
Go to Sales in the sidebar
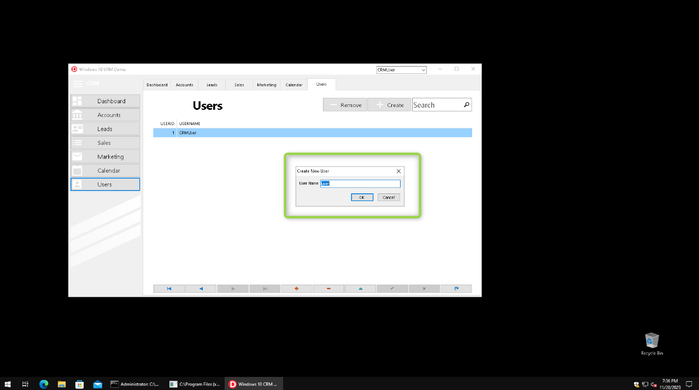(x=105, y=143)
